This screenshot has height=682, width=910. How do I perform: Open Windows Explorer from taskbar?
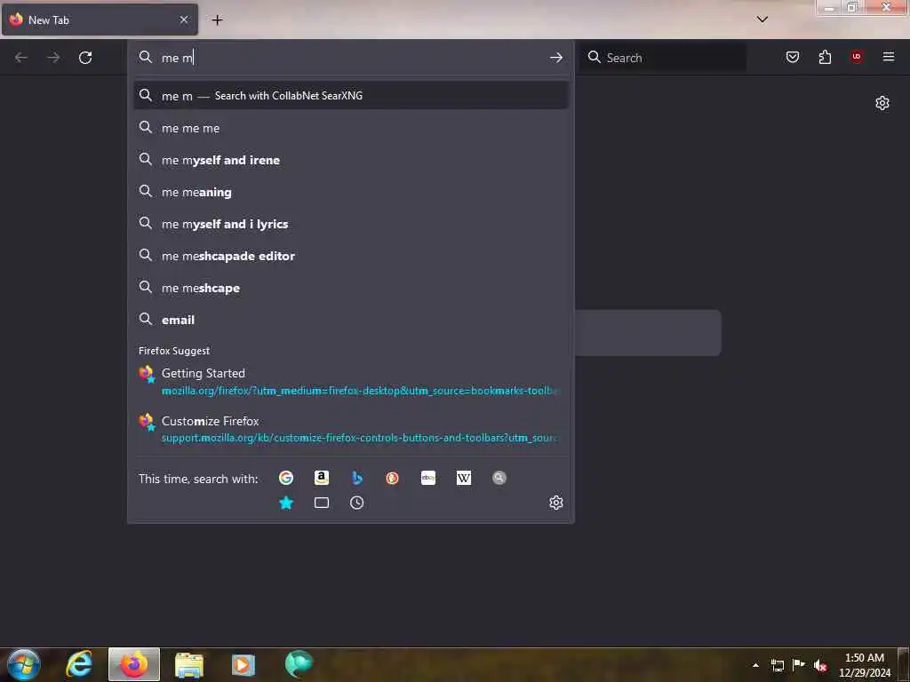tap(189, 664)
